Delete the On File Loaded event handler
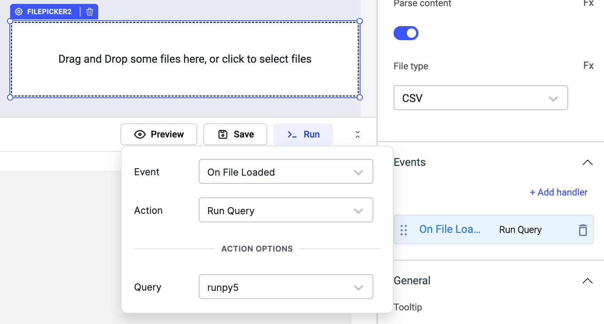604x324 pixels. point(583,230)
